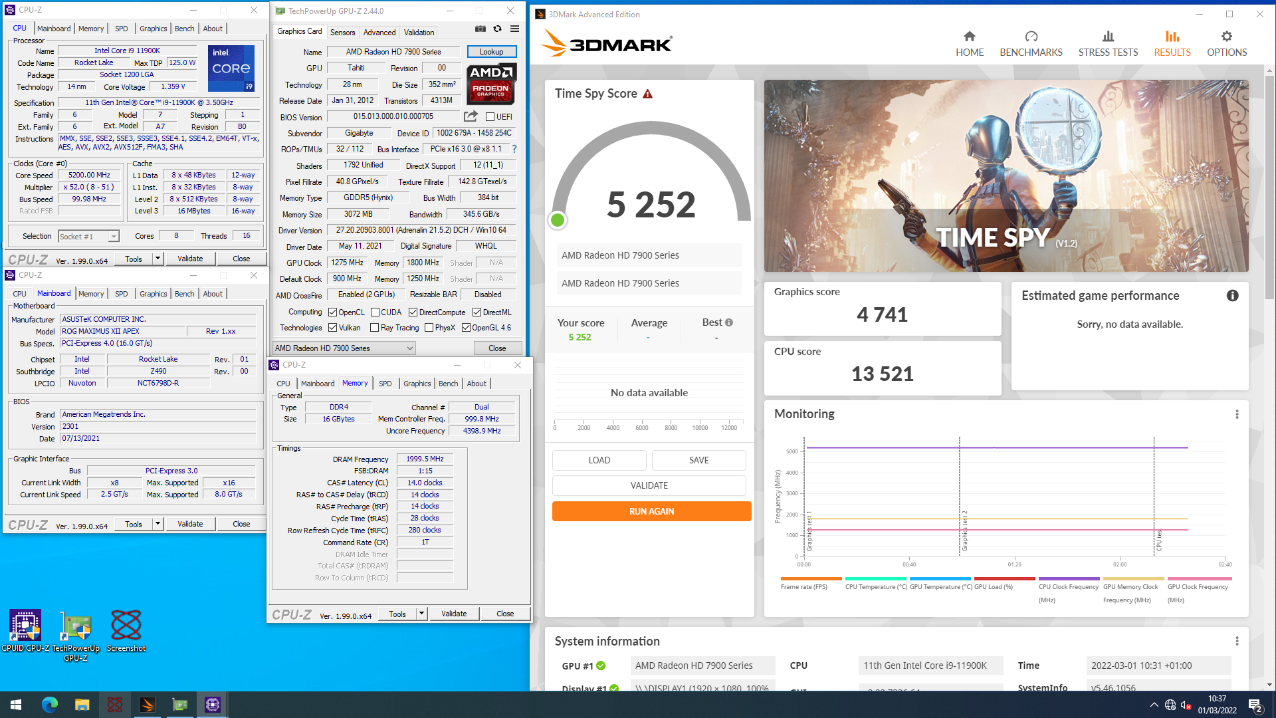Switch to Advanced tab in GPU-Z
This screenshot has height=718, width=1276.
pos(379,32)
